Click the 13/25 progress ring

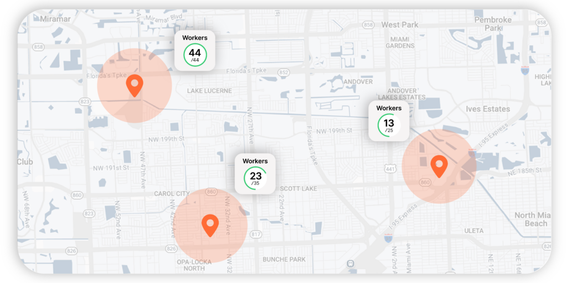pos(389,125)
